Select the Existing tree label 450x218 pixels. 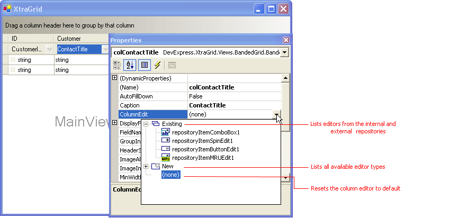pyautogui.click(x=172, y=124)
